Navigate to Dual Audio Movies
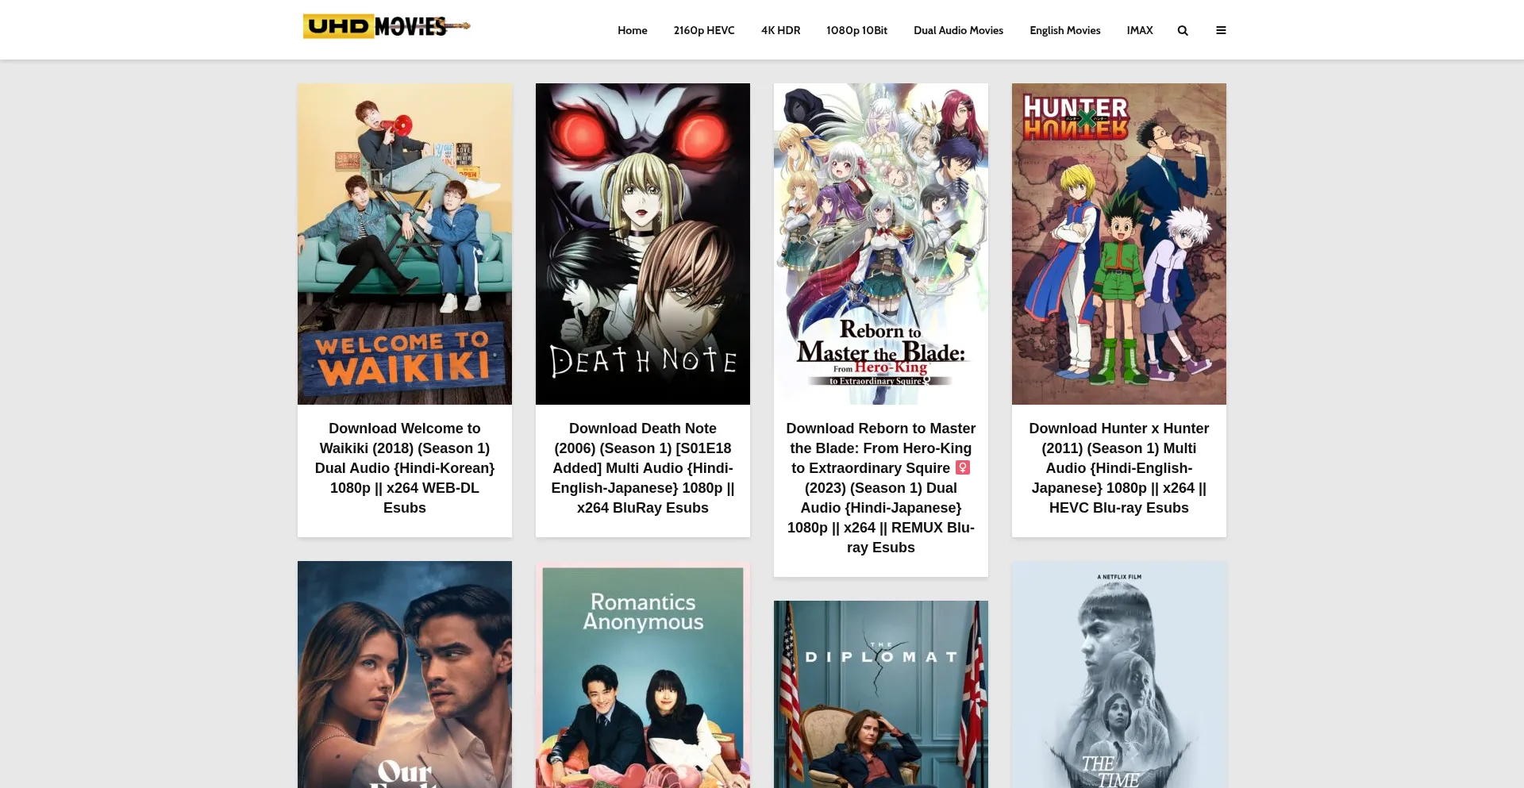 958,31
